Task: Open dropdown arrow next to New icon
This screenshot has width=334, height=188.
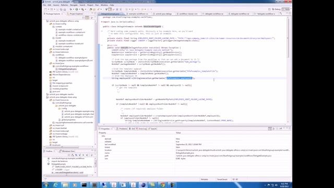Action: coord(49,9)
